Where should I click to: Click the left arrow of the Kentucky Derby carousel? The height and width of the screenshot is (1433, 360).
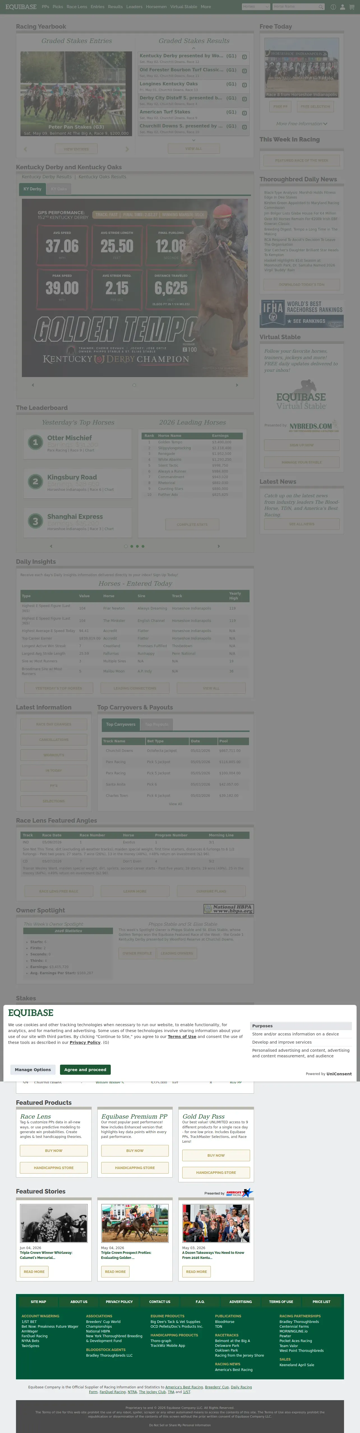33,385
